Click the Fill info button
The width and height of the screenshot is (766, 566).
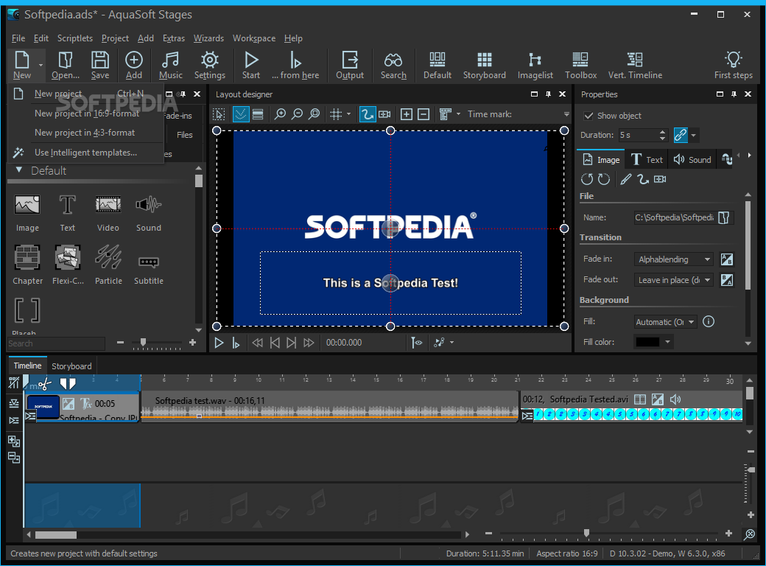pos(709,321)
